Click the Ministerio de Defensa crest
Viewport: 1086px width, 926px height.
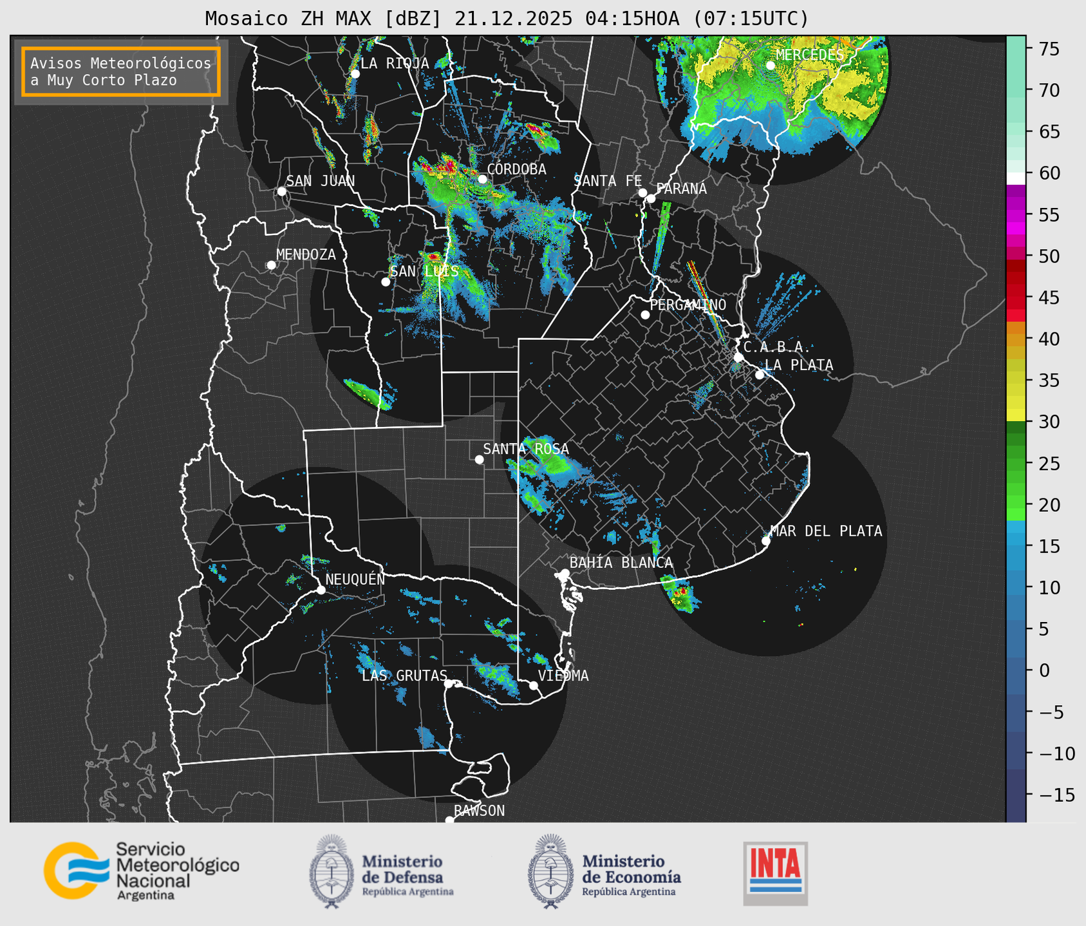331,871
